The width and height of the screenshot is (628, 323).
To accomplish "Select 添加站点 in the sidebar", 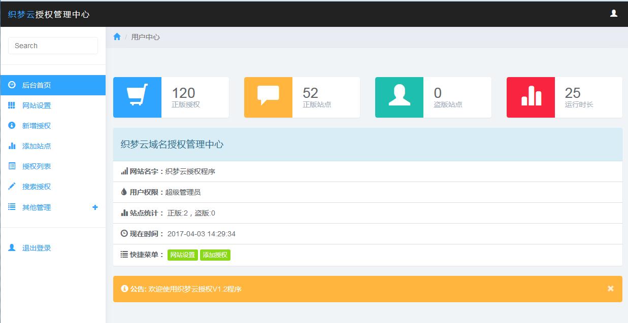I will point(53,146).
